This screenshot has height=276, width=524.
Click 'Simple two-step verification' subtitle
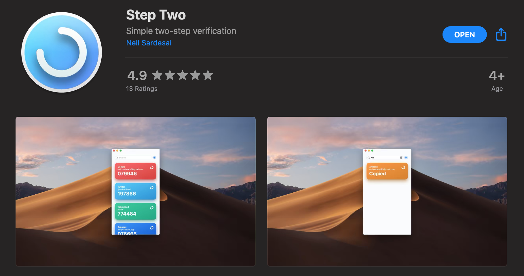181,31
